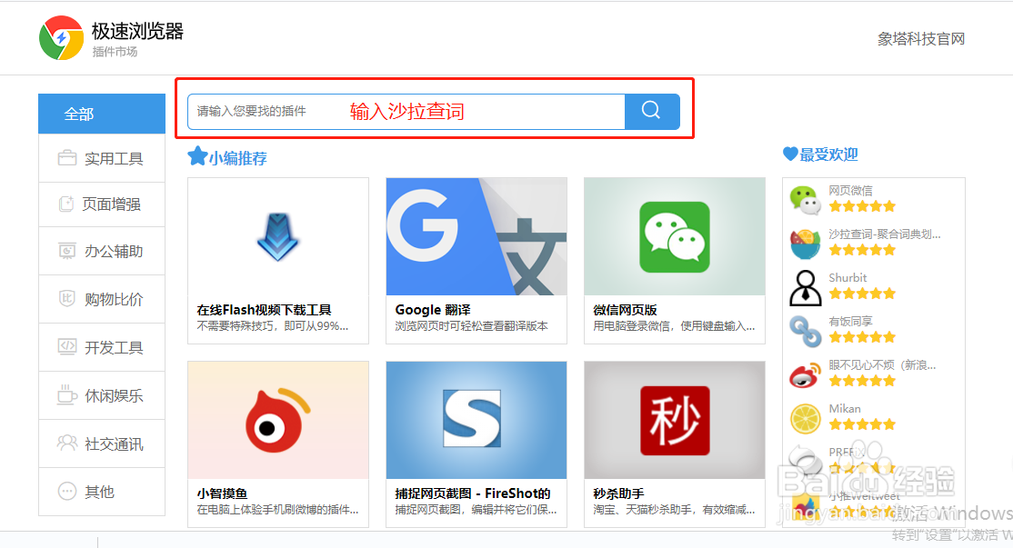Click the 在线Flash视频下载工具 title

[x=265, y=310]
